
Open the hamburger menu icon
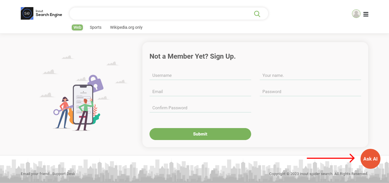(366, 14)
